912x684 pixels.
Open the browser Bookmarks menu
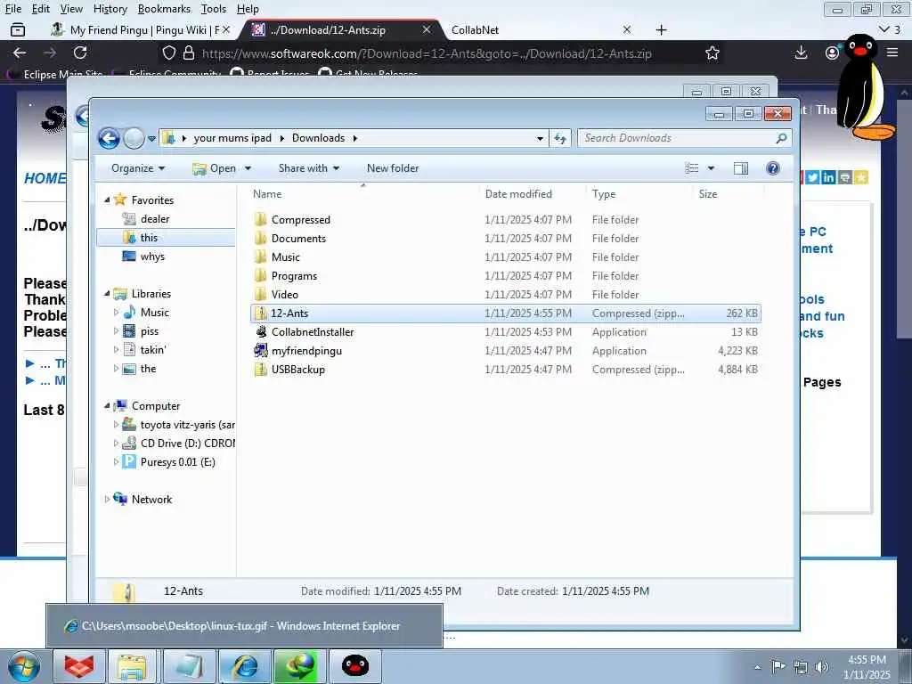(164, 9)
